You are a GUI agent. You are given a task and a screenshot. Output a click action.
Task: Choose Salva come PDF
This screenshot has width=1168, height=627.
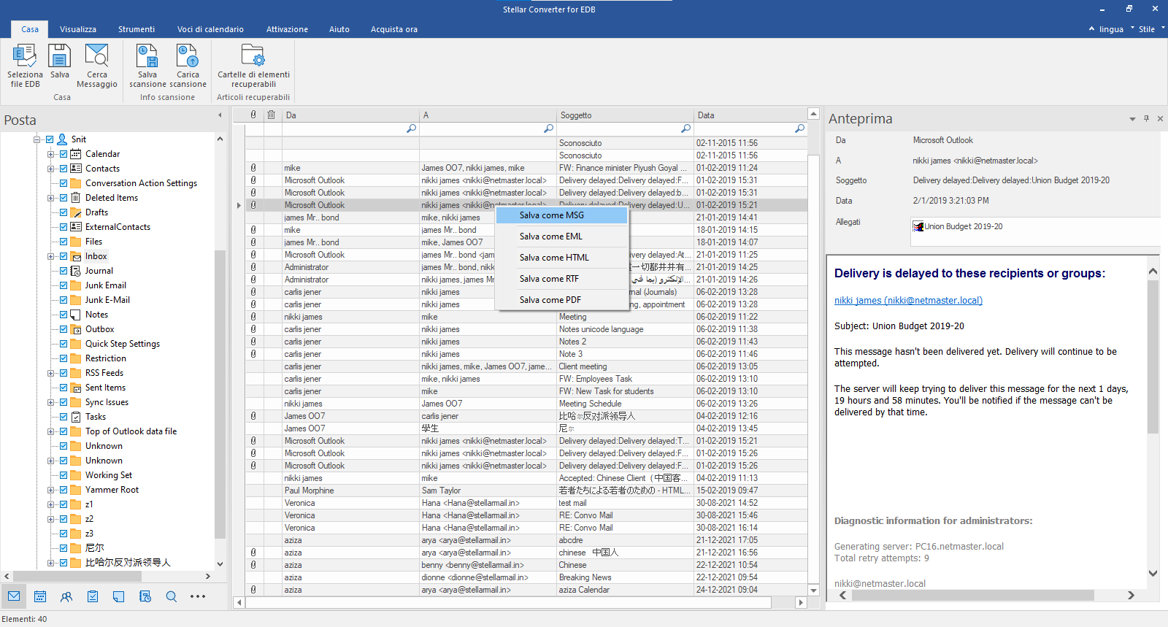click(x=561, y=300)
